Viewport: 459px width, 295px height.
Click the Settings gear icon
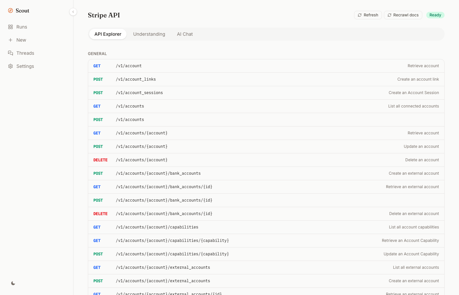(10, 66)
